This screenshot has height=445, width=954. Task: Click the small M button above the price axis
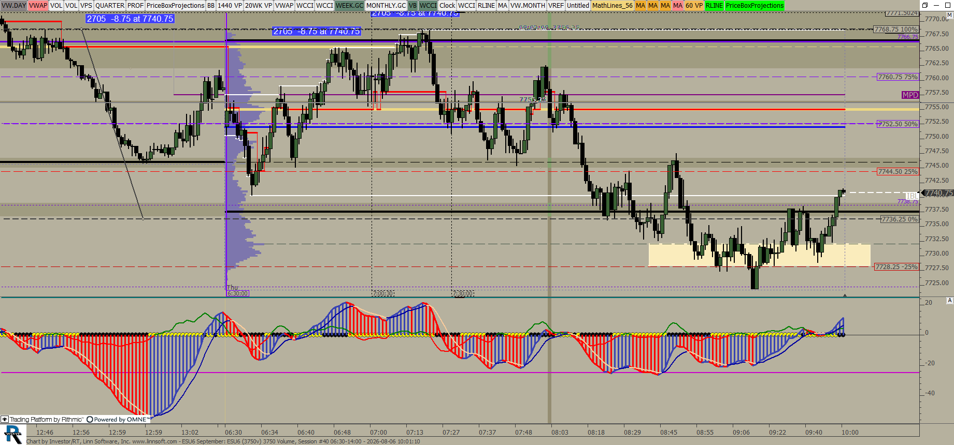(x=949, y=16)
